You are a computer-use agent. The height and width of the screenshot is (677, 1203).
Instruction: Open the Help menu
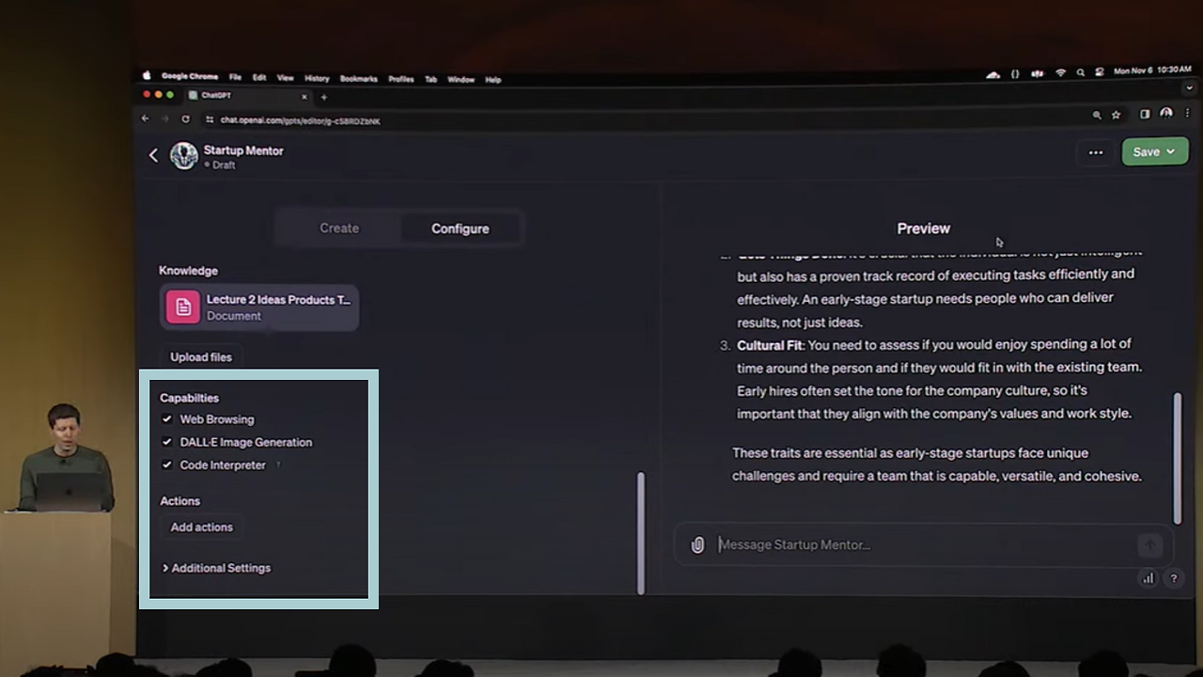(x=493, y=79)
